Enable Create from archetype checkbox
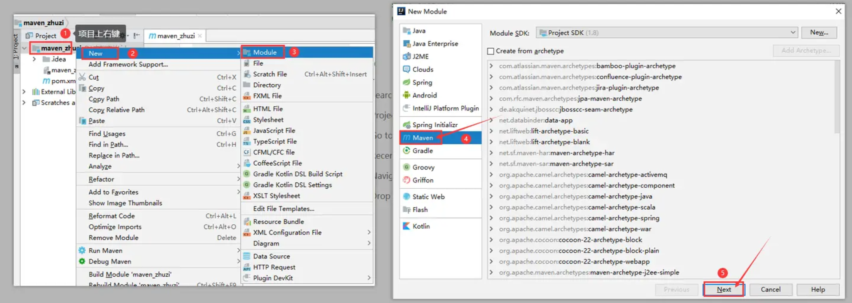The image size is (852, 303). coord(491,51)
